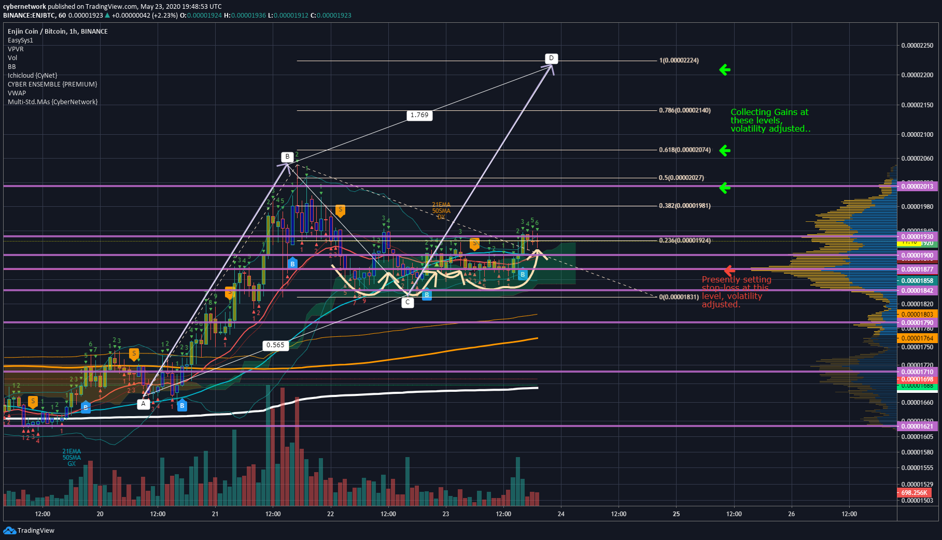Select the BB indicator label
The image size is (942, 540).
(11, 67)
